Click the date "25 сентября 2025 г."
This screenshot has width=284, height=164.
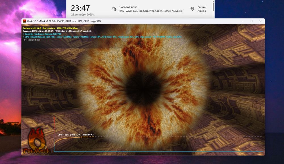83,14
